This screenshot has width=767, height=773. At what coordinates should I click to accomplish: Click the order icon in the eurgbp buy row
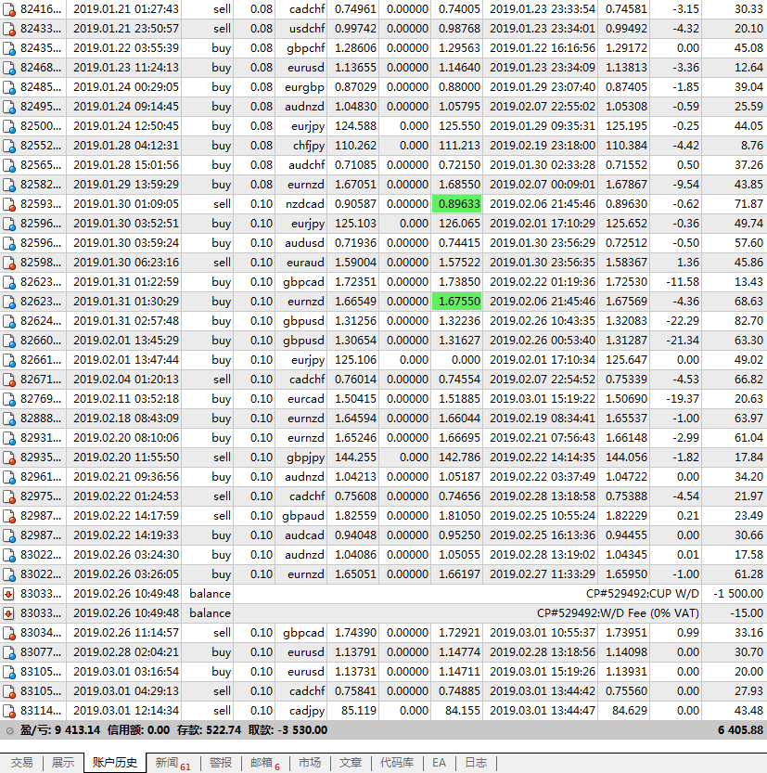(x=9, y=87)
